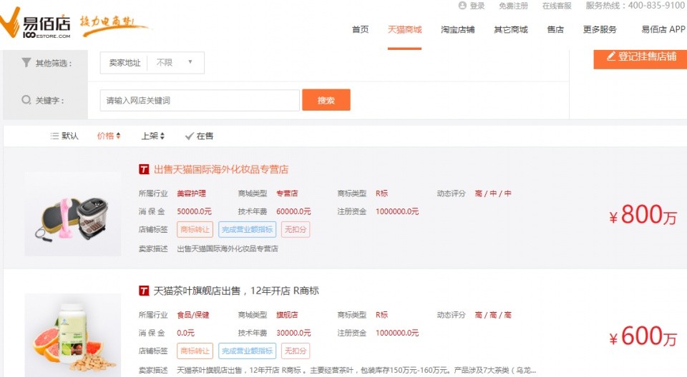Toggle the 在售 checkmark filter
This screenshot has height=377, width=687.
point(199,136)
